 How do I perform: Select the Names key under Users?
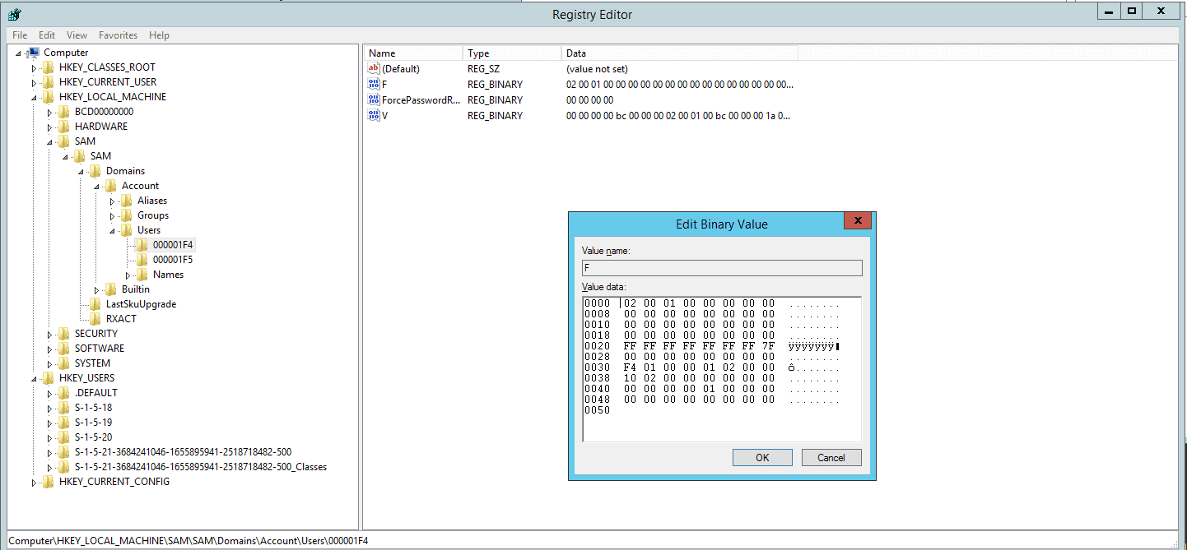(x=169, y=274)
